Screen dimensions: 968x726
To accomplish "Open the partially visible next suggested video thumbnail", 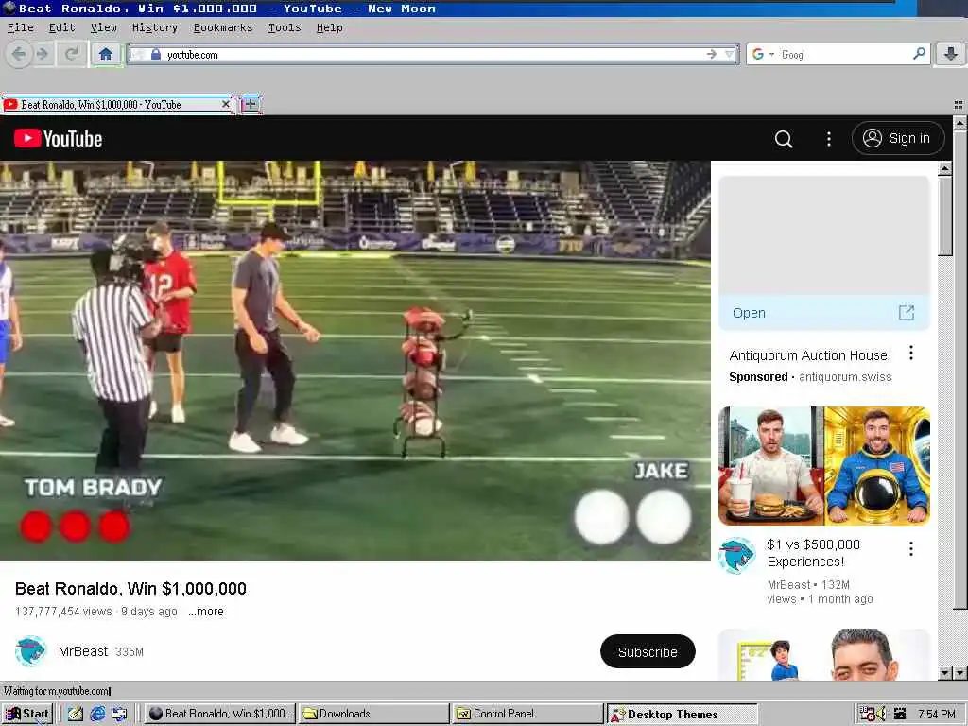I will 824,654.
